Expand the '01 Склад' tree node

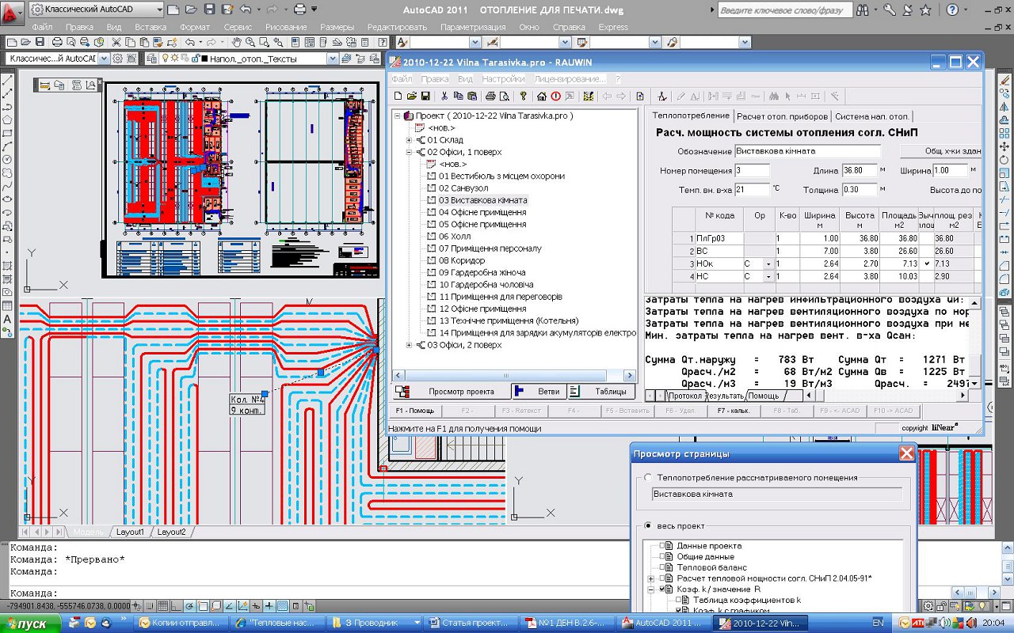409,140
